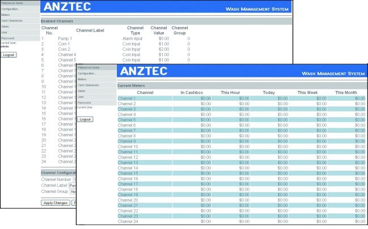Select Channel 6 row in Current Meters
Viewport: 368px width, 229px height.
point(242,125)
